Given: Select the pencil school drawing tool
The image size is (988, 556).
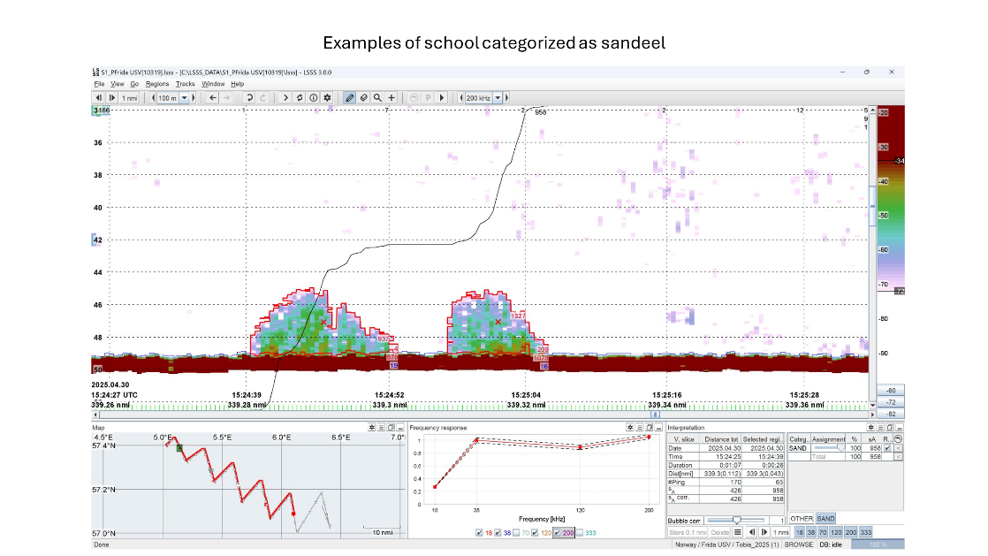Looking at the screenshot, I should tap(350, 97).
